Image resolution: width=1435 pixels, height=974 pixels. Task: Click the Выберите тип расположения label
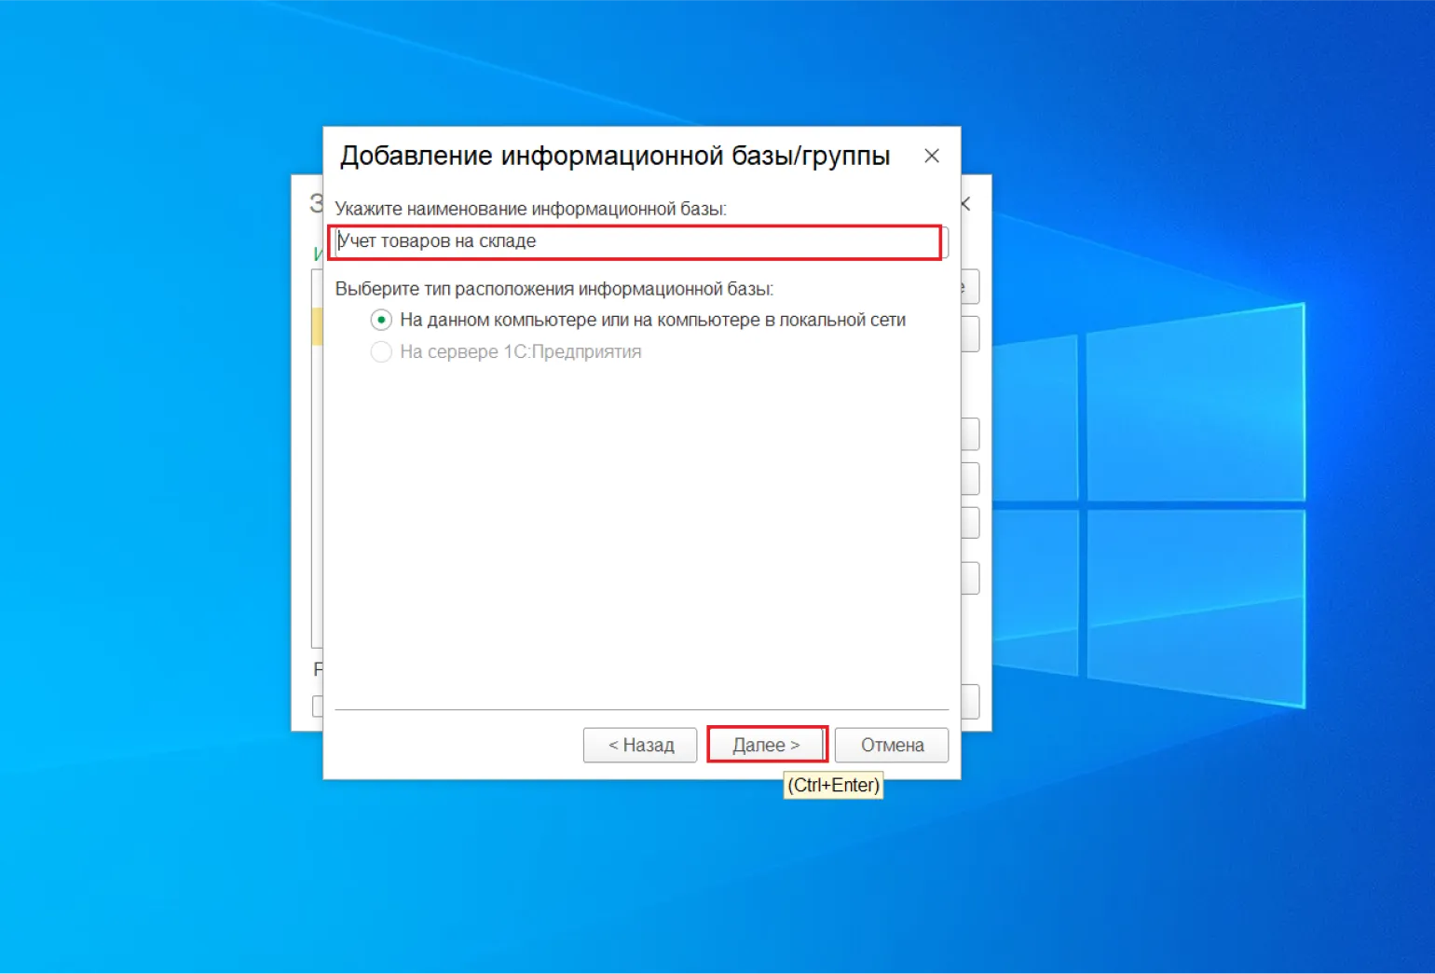[553, 289]
